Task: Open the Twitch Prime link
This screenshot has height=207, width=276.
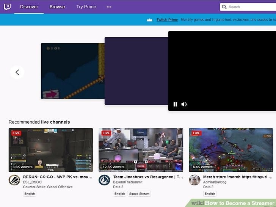Action: pyautogui.click(x=167, y=20)
